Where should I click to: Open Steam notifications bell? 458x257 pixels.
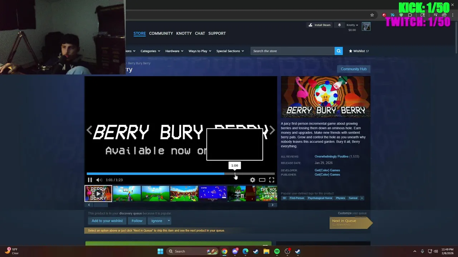click(339, 25)
